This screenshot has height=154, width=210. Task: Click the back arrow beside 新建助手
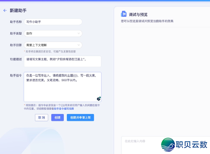(5, 10)
